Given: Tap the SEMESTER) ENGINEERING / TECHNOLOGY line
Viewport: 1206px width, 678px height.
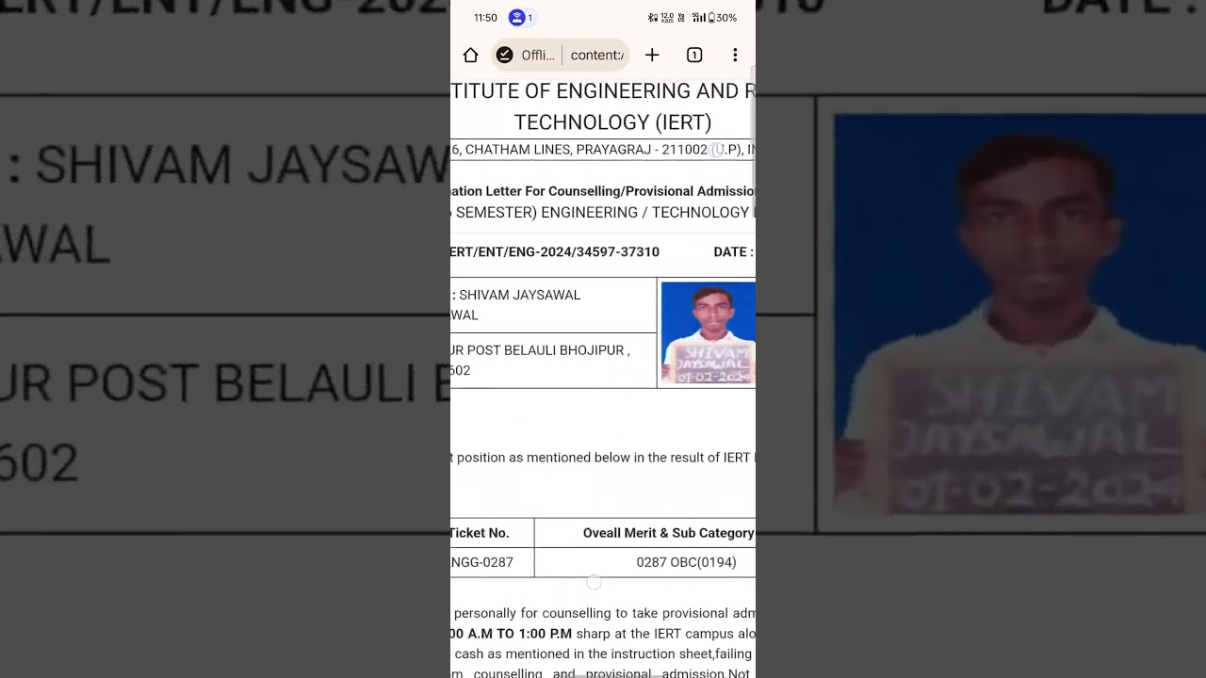Looking at the screenshot, I should coord(603,213).
